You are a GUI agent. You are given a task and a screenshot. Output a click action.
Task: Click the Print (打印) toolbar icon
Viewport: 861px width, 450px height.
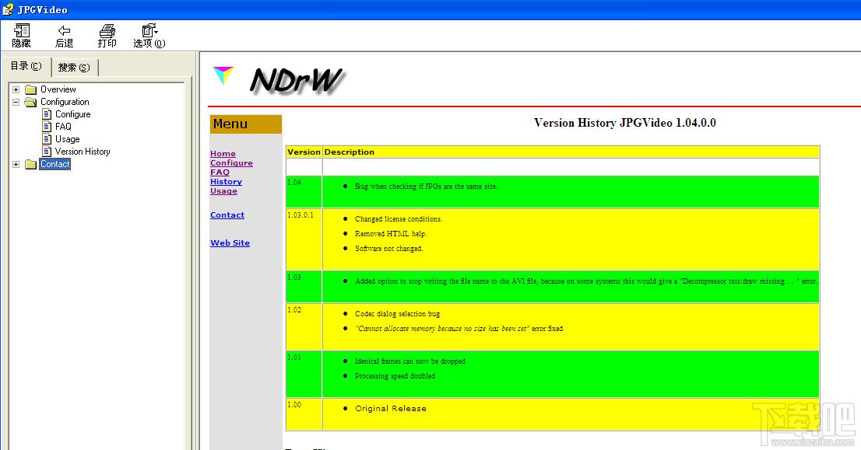(107, 30)
